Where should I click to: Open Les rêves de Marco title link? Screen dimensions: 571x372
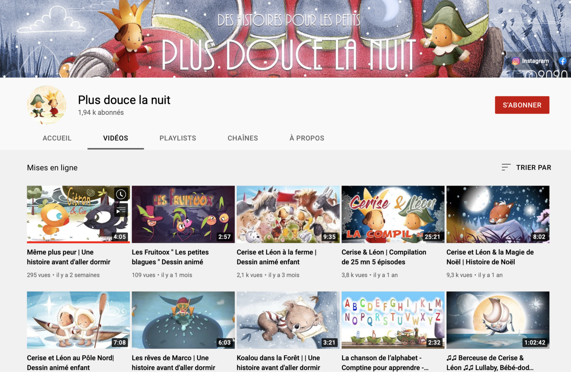[x=173, y=363]
